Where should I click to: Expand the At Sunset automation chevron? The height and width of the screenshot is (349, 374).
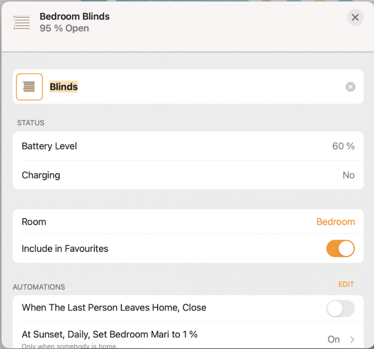(x=352, y=339)
